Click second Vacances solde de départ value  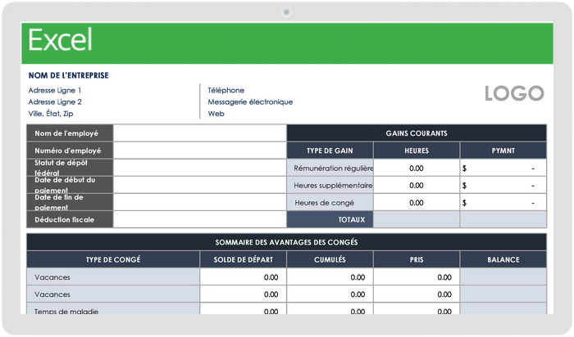[244, 294]
